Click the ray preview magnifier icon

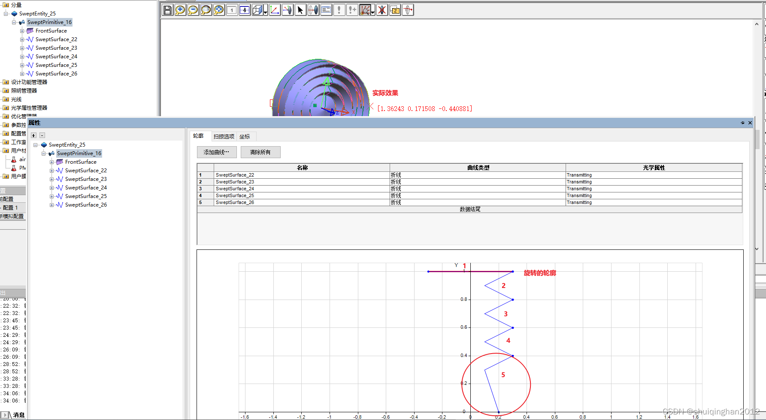tap(365, 10)
